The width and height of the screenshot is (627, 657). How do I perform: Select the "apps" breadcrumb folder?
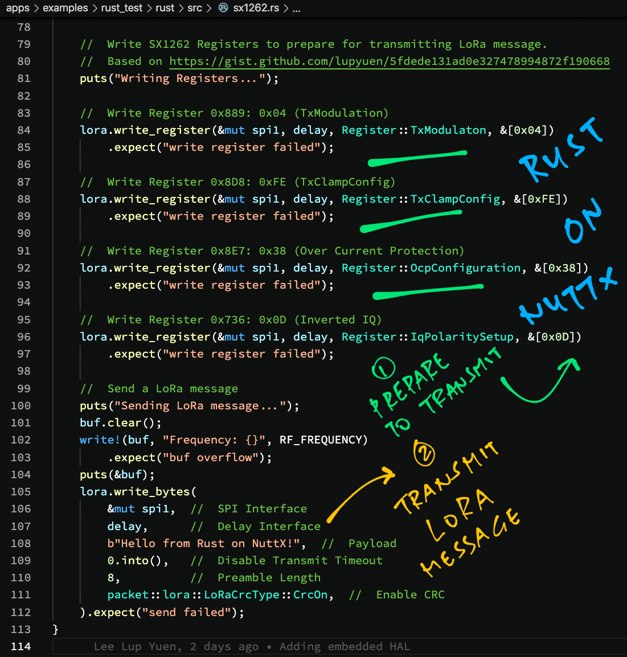point(18,8)
